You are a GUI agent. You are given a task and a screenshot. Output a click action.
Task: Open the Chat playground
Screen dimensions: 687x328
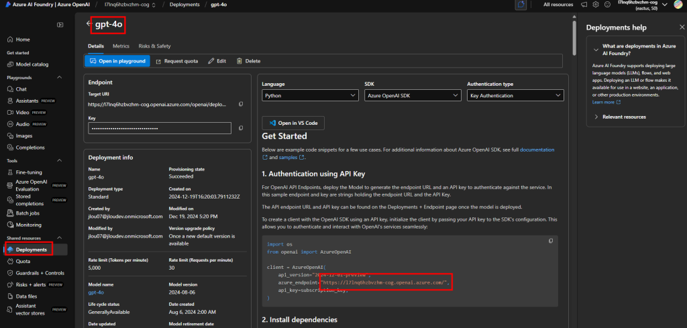pyautogui.click(x=17, y=89)
